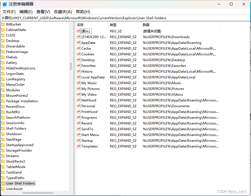
Task: Click data %USERPROFILE%\Downloads
Action: click(166, 37)
